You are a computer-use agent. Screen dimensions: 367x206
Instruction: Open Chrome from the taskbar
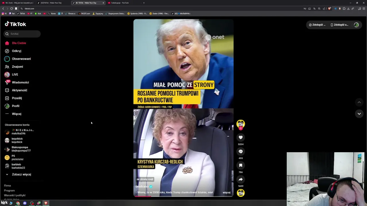(x=18, y=203)
